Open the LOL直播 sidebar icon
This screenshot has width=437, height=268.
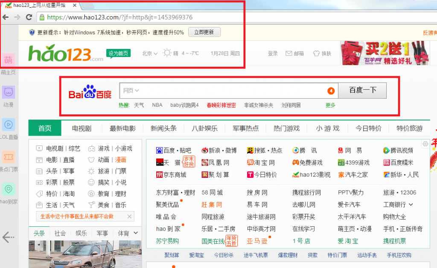click(9, 124)
